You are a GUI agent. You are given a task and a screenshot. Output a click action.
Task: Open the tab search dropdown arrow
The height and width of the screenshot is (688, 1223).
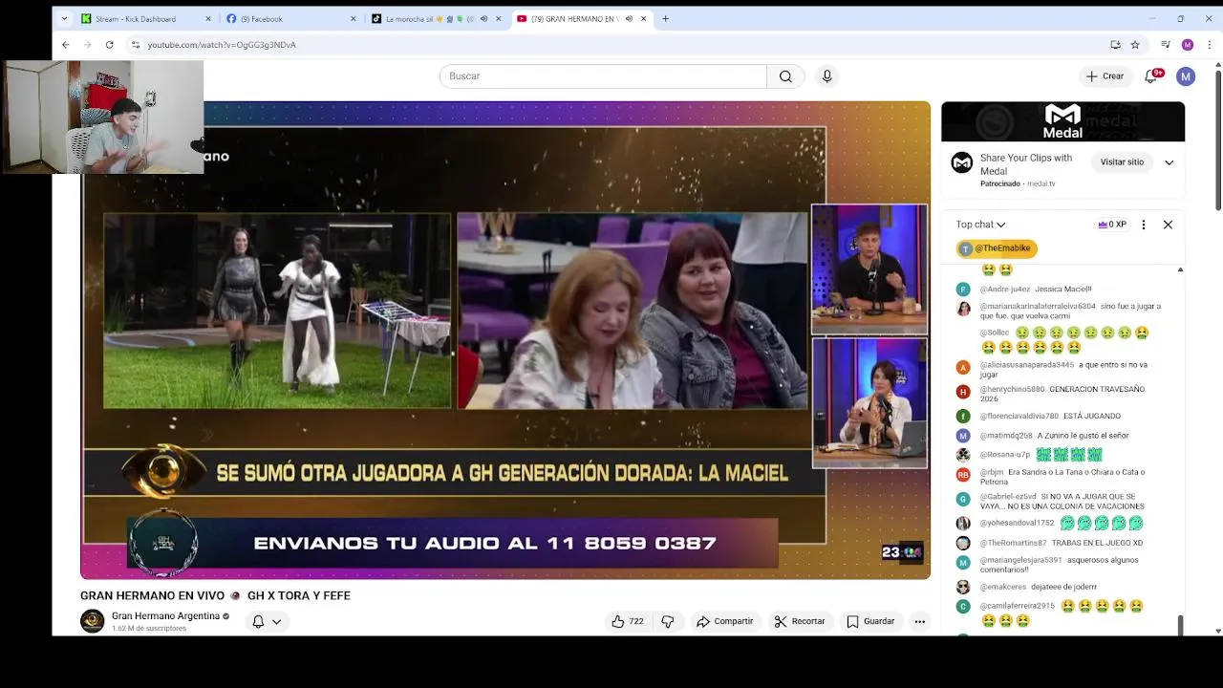coord(64,18)
